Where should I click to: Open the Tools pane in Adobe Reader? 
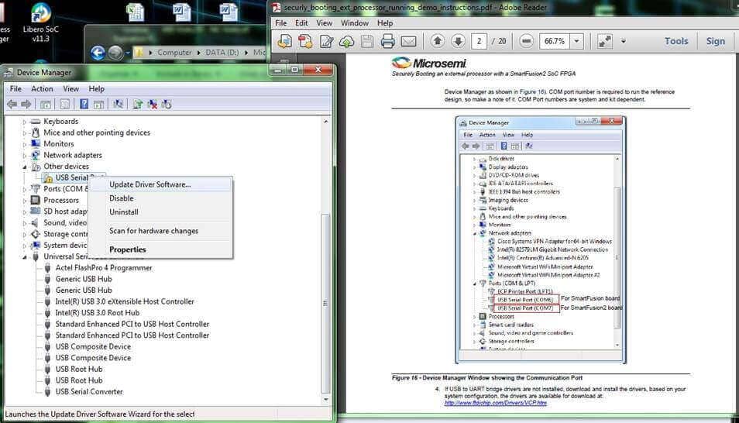point(675,41)
